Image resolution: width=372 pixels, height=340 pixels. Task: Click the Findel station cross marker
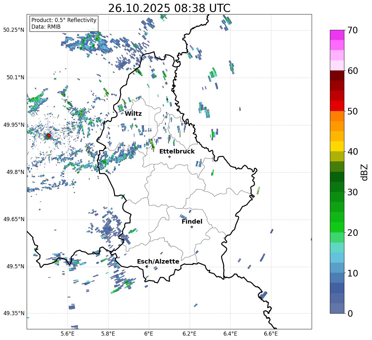[x=192, y=227]
